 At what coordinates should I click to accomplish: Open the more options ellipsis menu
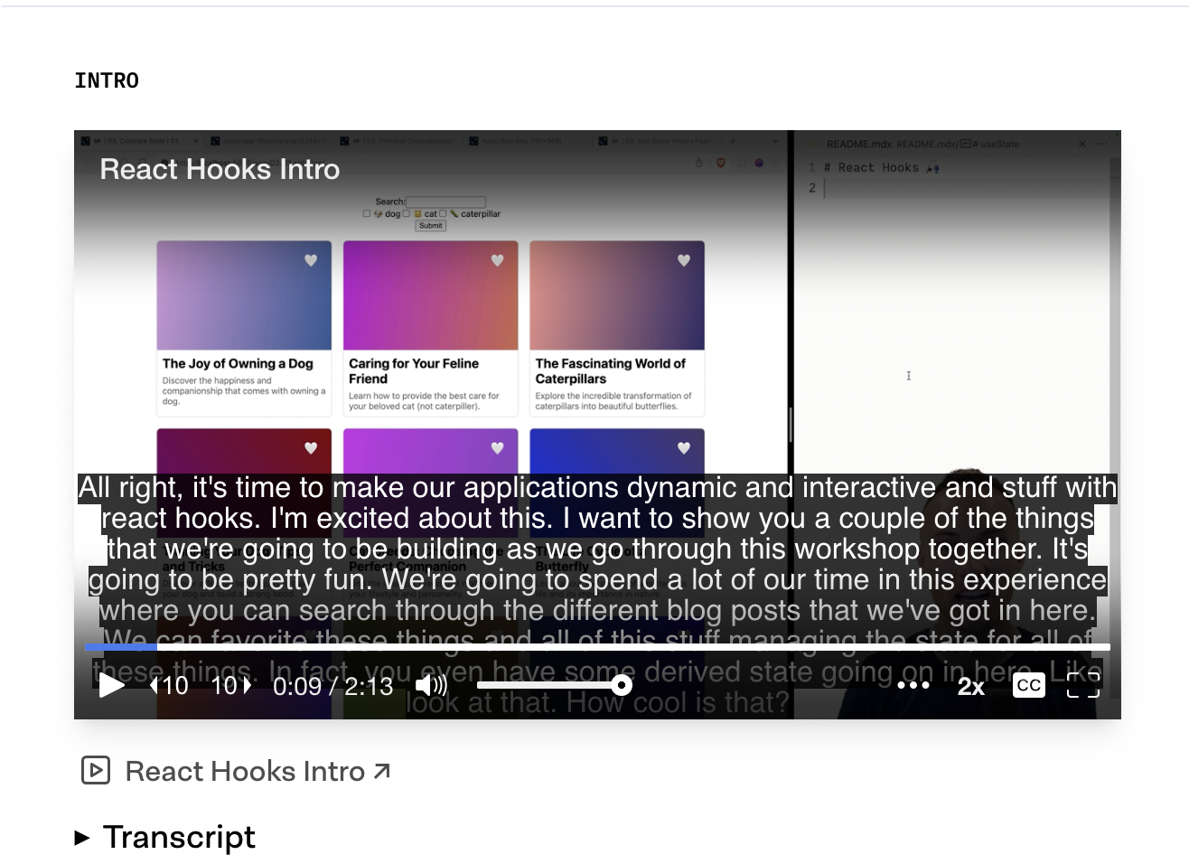[913, 685]
